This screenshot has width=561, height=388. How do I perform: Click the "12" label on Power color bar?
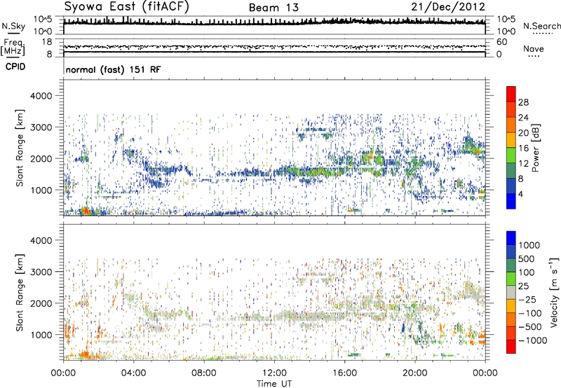click(x=523, y=164)
